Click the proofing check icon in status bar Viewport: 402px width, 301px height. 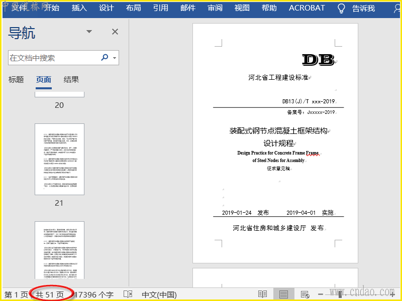[x=128, y=294]
